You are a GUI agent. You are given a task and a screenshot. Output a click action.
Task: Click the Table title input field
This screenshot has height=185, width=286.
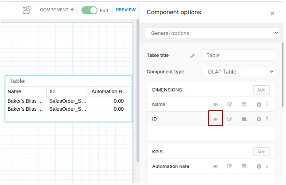click(238, 55)
